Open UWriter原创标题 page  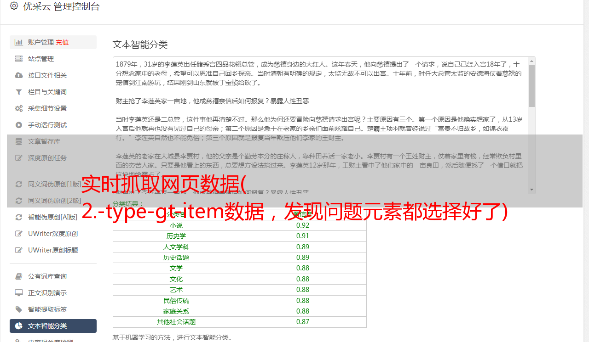pos(53,250)
